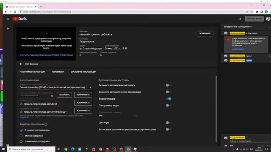Turn off the 'Видеорекордер' toggle

click(169, 98)
